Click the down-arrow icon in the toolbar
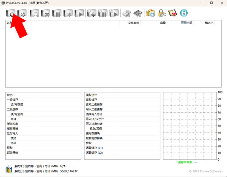 pyautogui.click(x=91, y=13)
